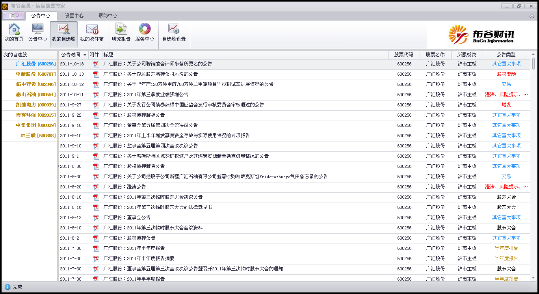Open PDF attachment for 2011-9-1 announcement

click(x=96, y=156)
